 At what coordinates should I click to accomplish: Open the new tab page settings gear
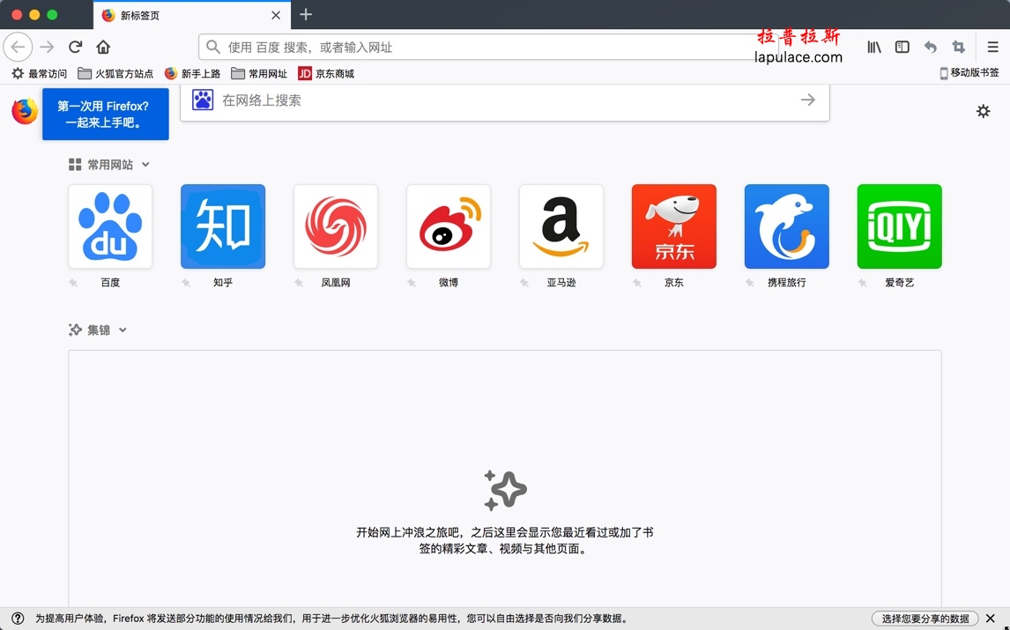coord(983,111)
